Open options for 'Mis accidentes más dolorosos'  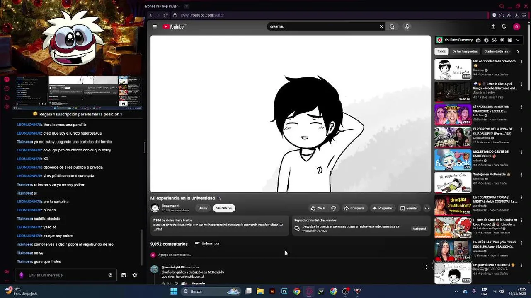coord(521,62)
